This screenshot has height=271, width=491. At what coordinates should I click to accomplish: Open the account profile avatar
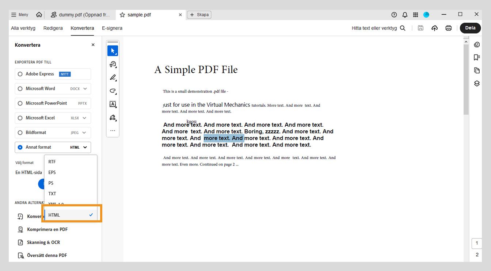(426, 15)
